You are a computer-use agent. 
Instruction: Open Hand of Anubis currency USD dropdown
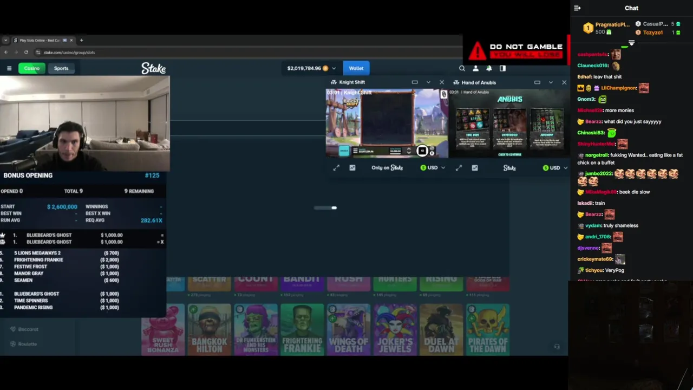coord(555,168)
